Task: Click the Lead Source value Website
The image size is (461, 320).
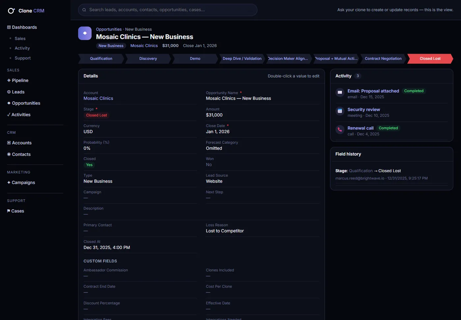Action: (x=214, y=181)
